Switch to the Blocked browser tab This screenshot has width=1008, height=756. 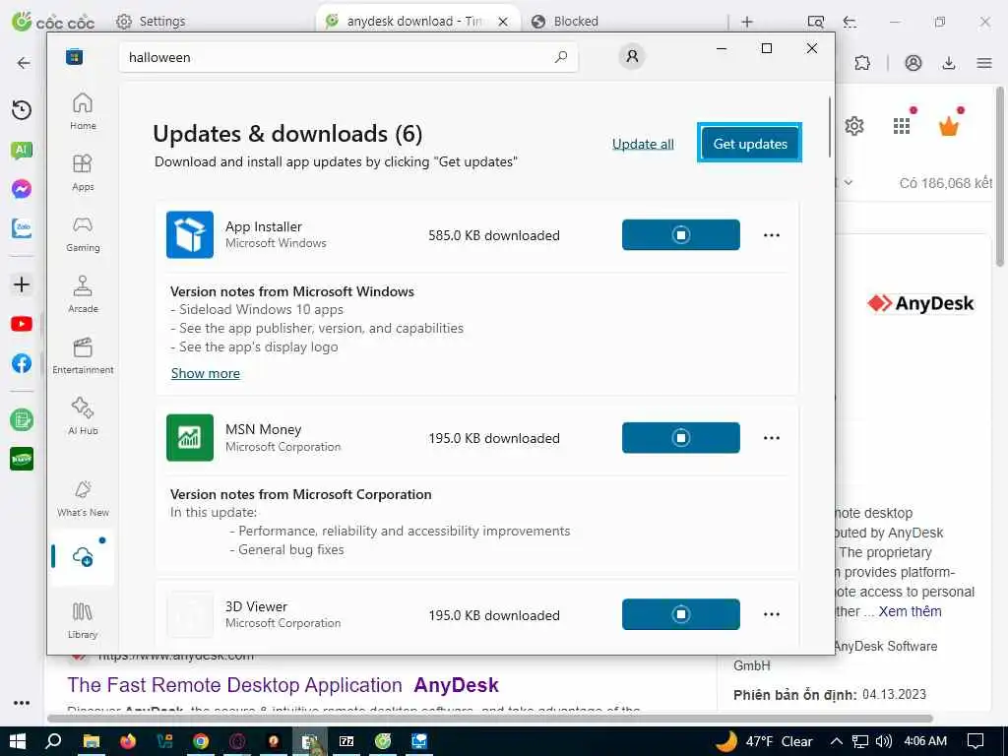pos(566,22)
